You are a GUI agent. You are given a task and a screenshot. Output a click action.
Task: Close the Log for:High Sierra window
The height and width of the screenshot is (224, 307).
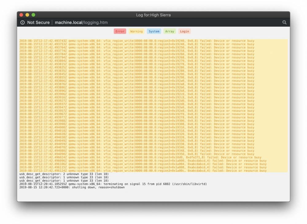pyautogui.click(x=21, y=15)
